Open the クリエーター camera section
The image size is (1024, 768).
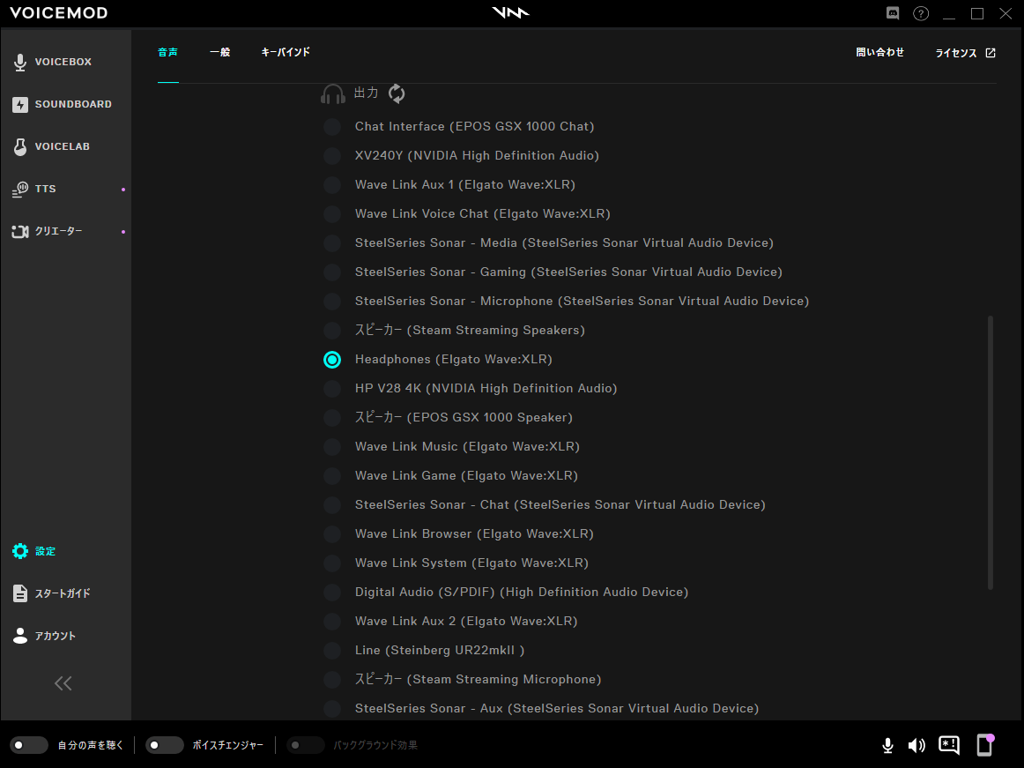click(x=47, y=231)
